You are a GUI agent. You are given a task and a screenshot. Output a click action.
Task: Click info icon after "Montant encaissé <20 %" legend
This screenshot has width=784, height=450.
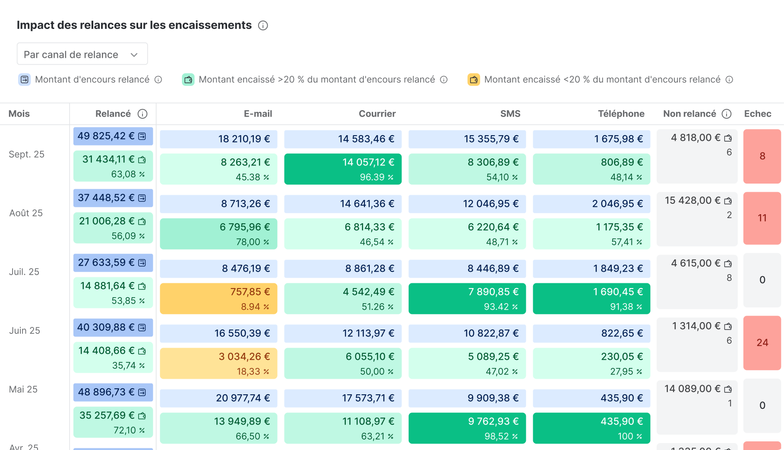[730, 79]
